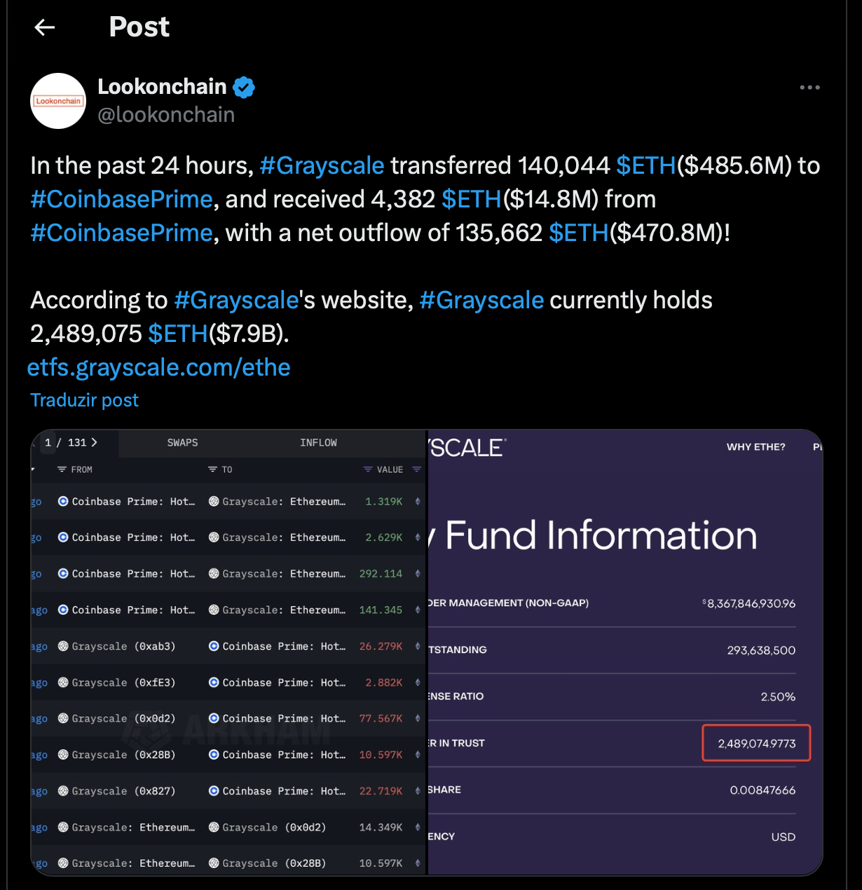Open the etfs.grayscale.com/ethe link

(159, 367)
